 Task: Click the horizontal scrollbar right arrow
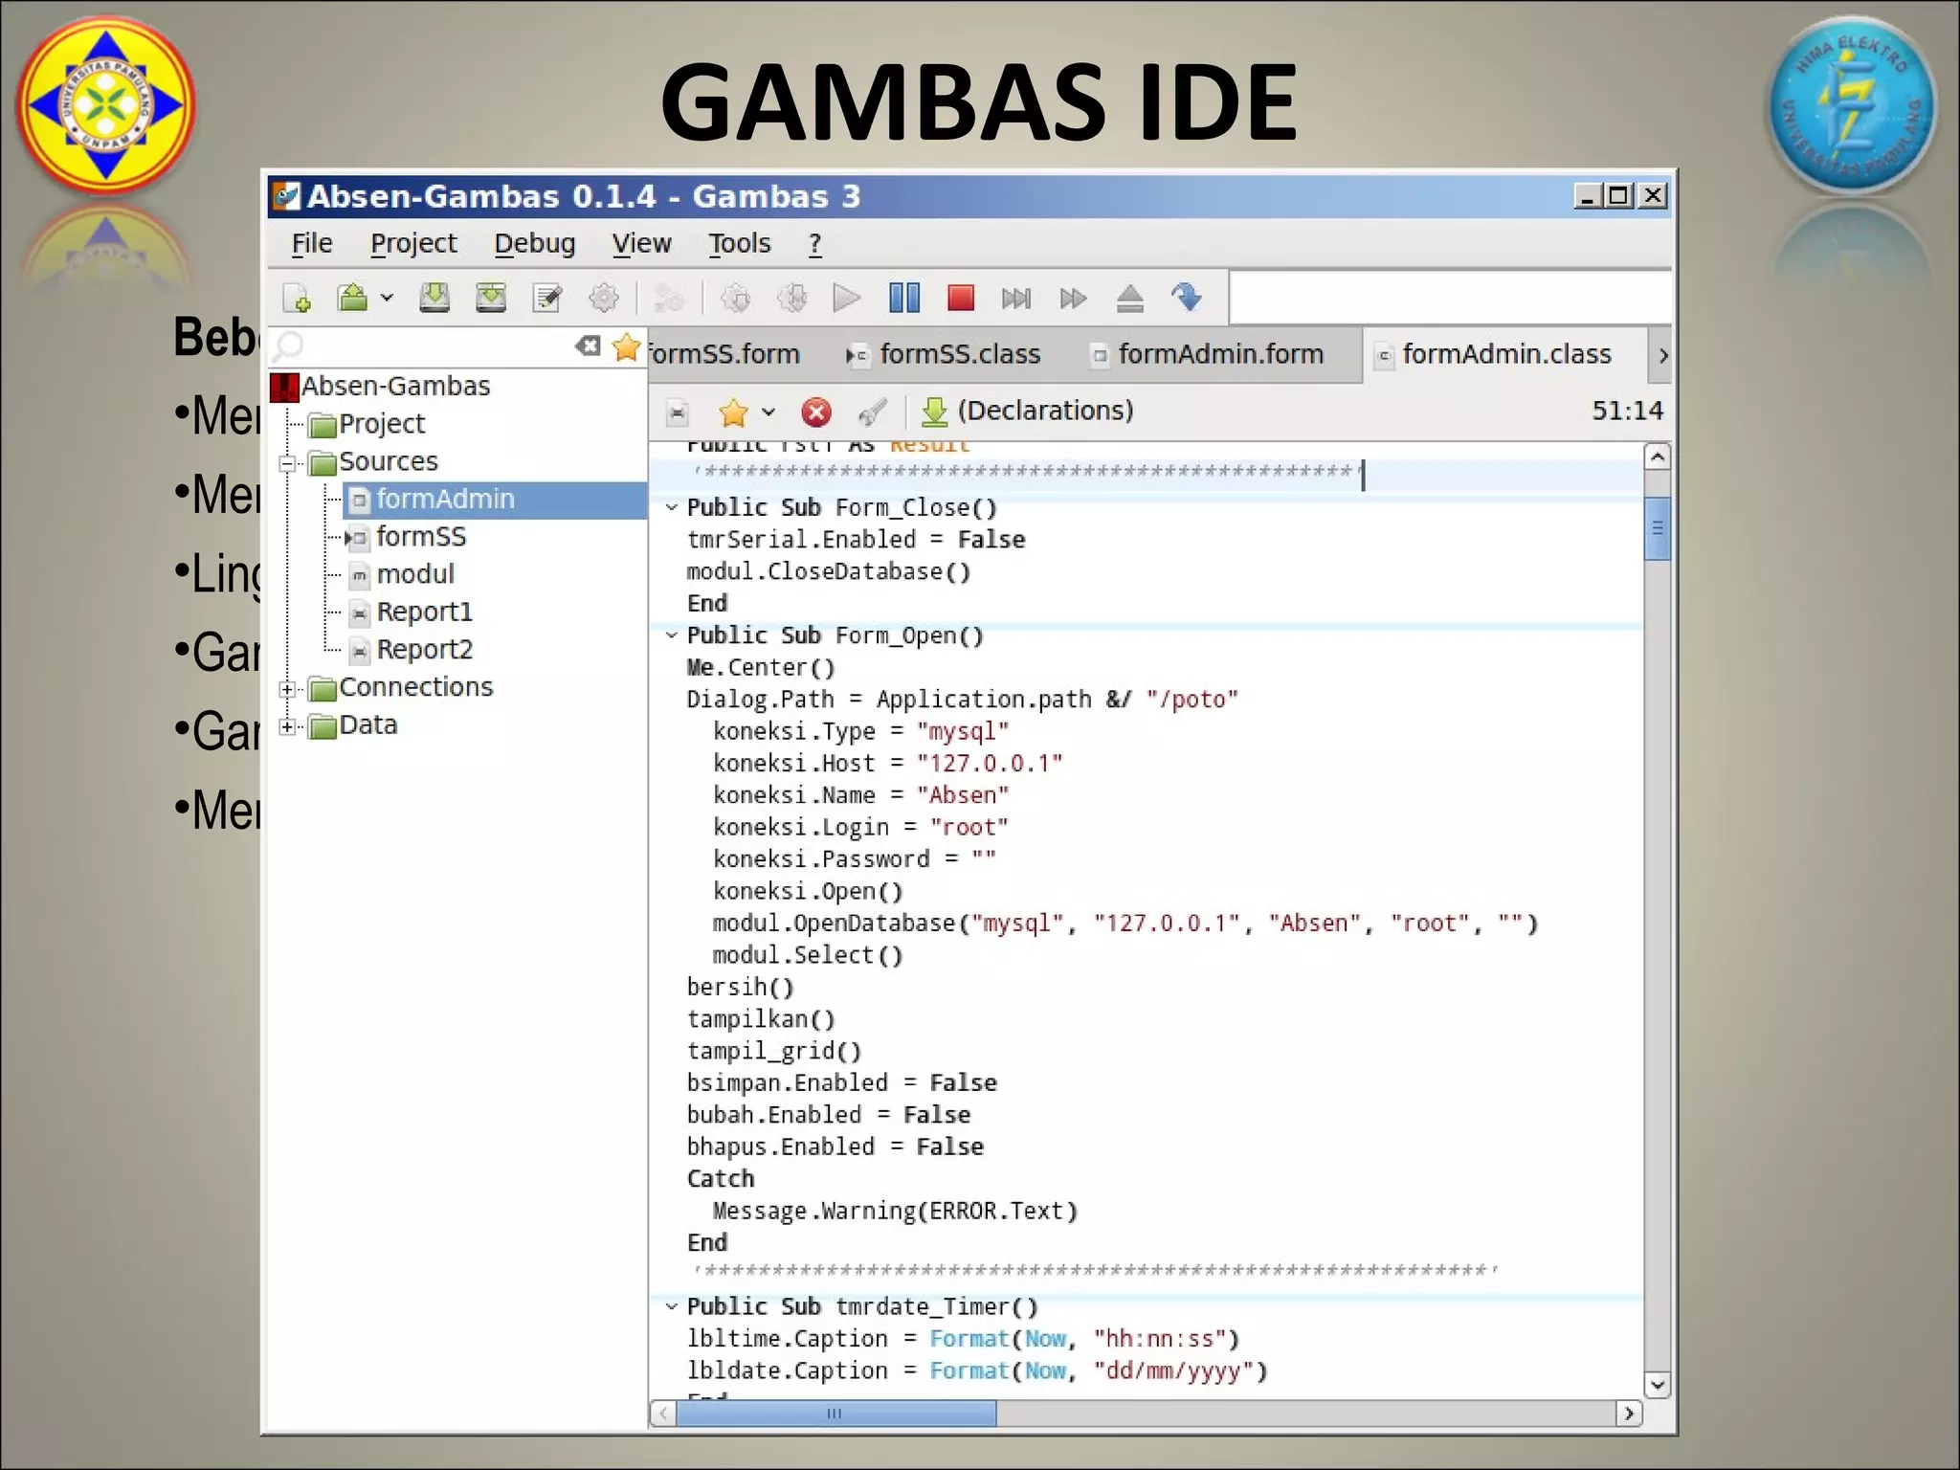(x=1630, y=1414)
